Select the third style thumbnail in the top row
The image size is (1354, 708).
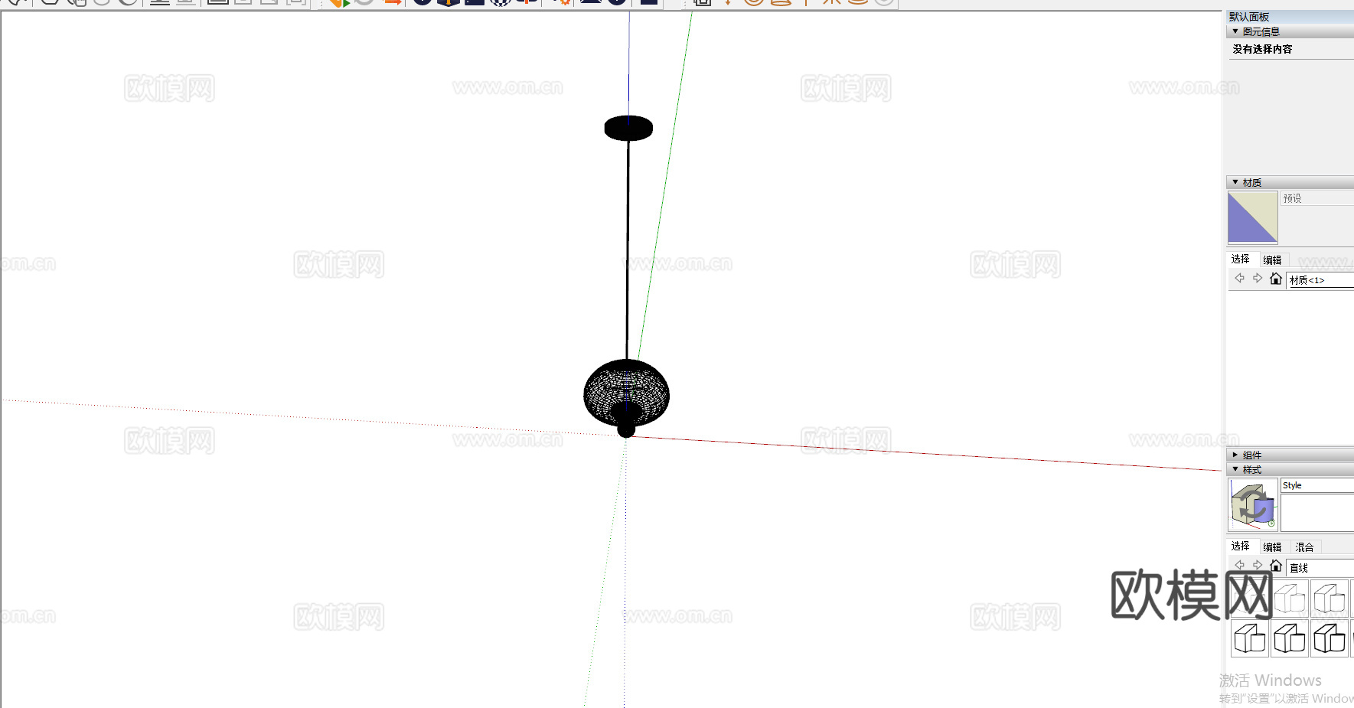tap(1330, 599)
